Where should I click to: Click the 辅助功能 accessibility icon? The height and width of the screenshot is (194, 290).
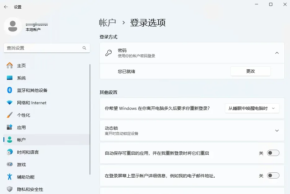10,177
